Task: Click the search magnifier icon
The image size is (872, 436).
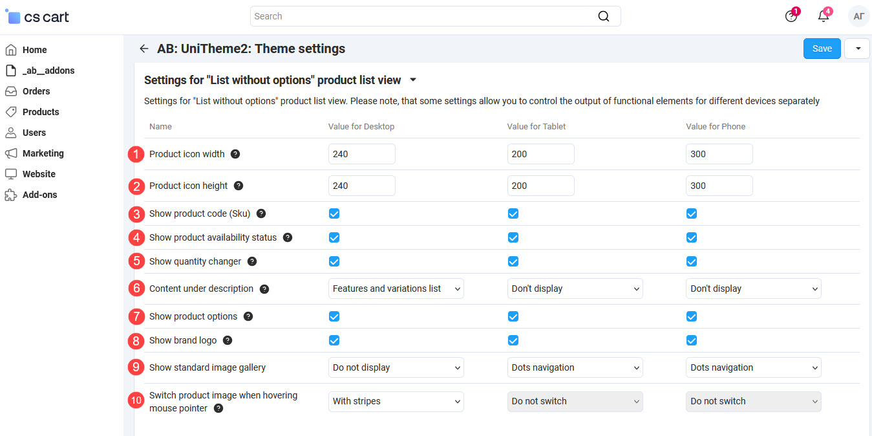Action: click(603, 16)
